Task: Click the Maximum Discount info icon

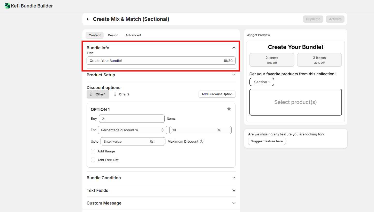Action: pos(202,141)
